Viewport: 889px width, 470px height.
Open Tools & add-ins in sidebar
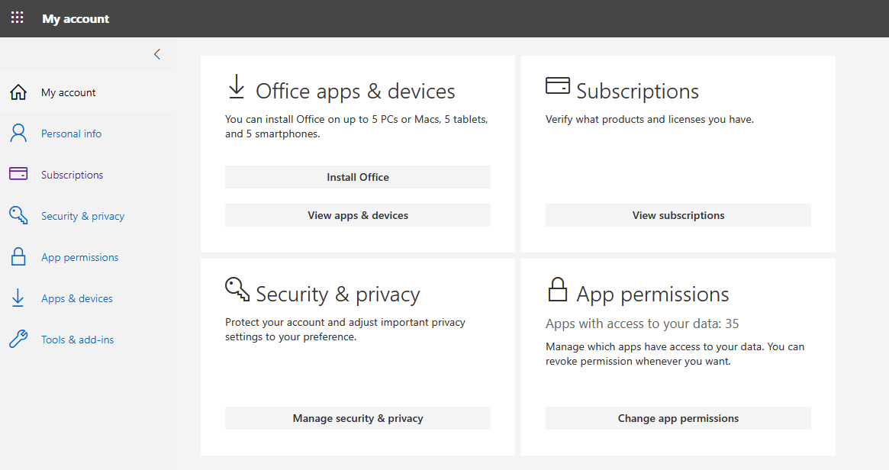77,340
